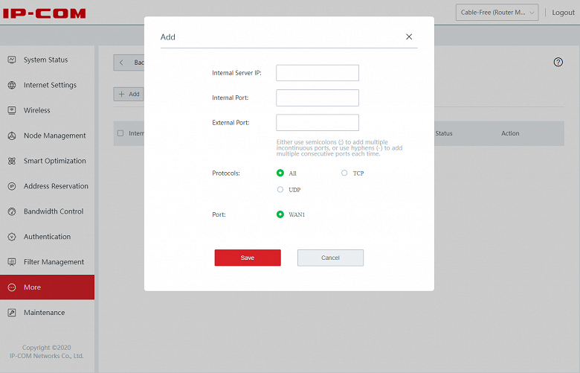Expand the Cable-Free router mode dropdown
Screen dimensions: 580x373
pos(497,13)
